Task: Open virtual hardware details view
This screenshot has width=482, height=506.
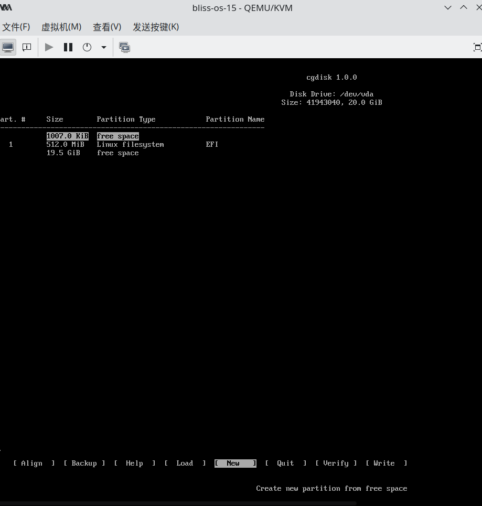Action: tap(26, 47)
